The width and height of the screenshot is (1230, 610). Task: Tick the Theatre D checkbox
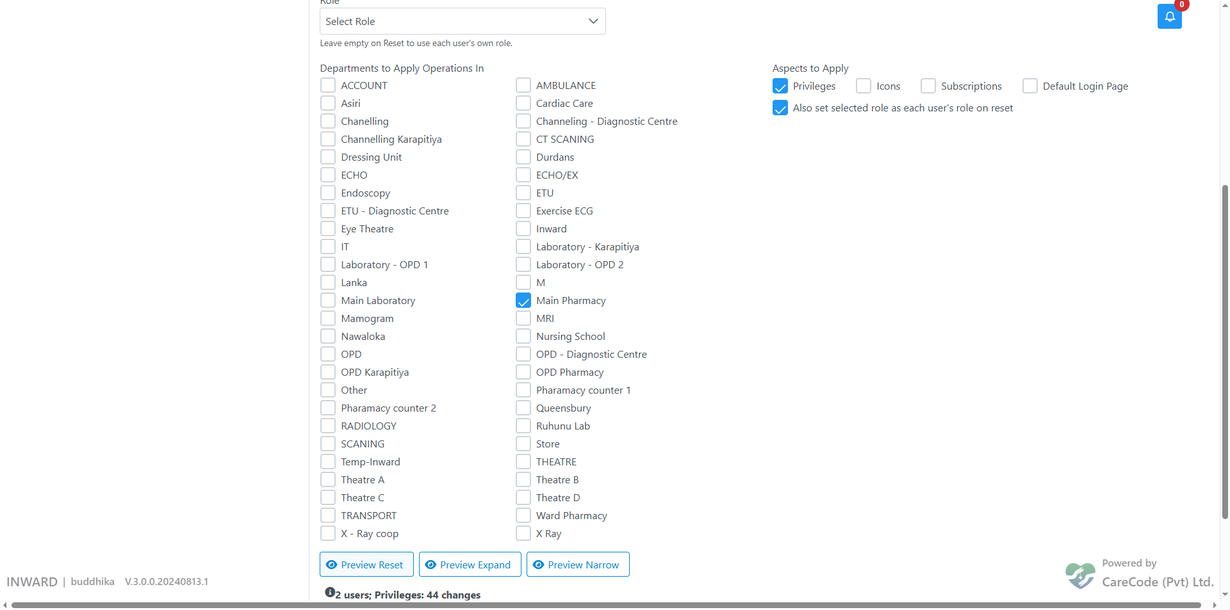pos(523,497)
